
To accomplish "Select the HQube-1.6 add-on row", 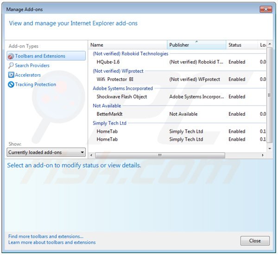I will (177, 62).
